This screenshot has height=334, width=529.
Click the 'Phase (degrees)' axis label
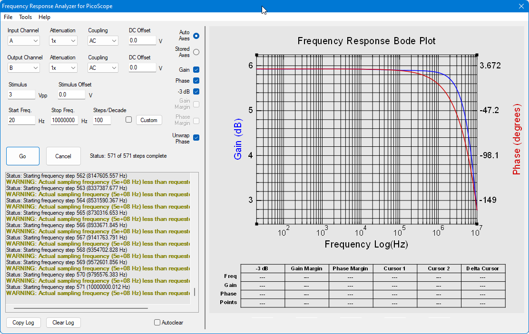click(x=517, y=139)
